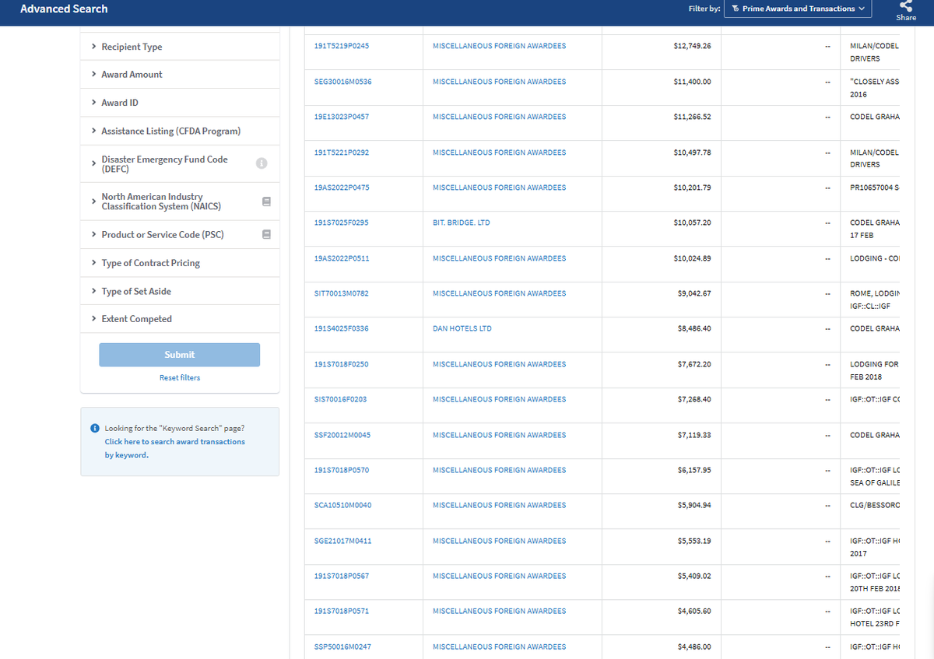Expand Assistance Listing (CFDA Program) filter
This screenshot has height=659, width=934.
180,131
